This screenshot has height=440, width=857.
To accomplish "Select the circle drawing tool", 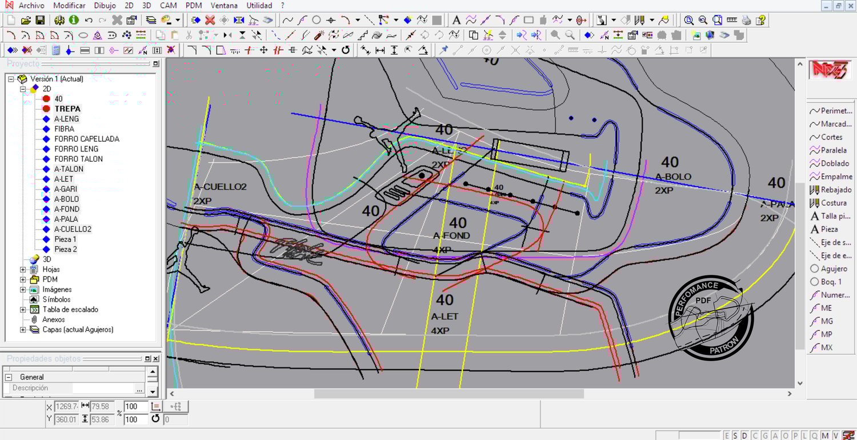I will tap(316, 20).
